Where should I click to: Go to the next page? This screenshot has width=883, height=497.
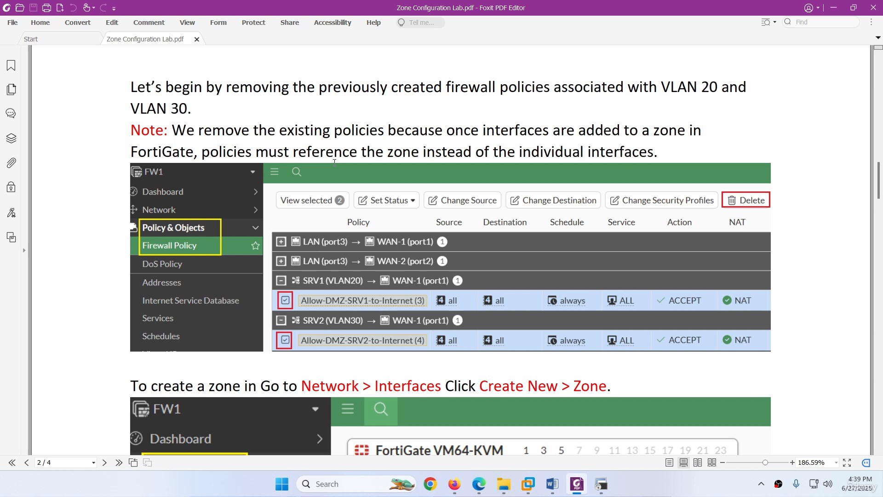[x=104, y=462]
